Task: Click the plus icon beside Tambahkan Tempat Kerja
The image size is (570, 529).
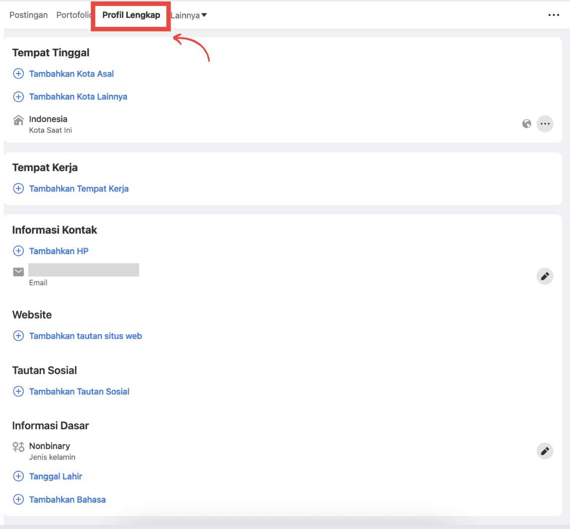Action: pos(18,189)
